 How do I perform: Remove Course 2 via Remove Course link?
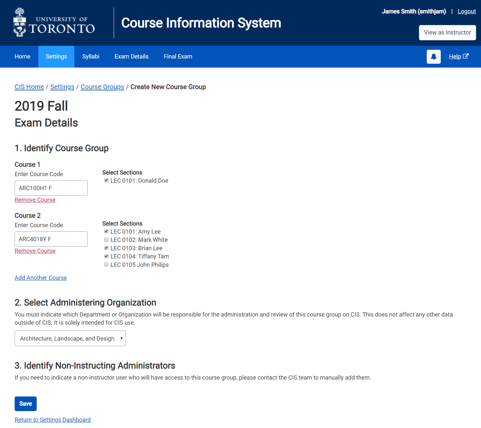(35, 251)
